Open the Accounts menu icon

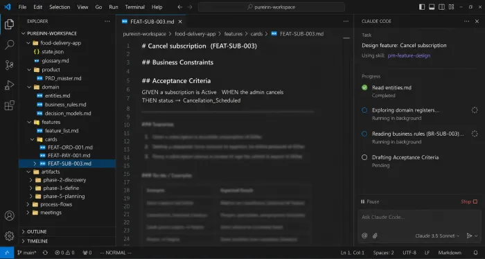click(x=9, y=216)
